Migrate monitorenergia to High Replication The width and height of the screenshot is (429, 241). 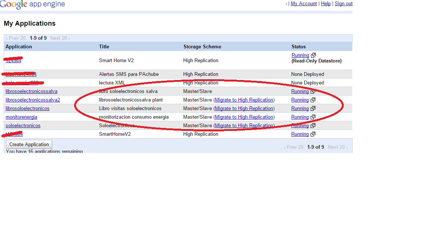pos(244,117)
